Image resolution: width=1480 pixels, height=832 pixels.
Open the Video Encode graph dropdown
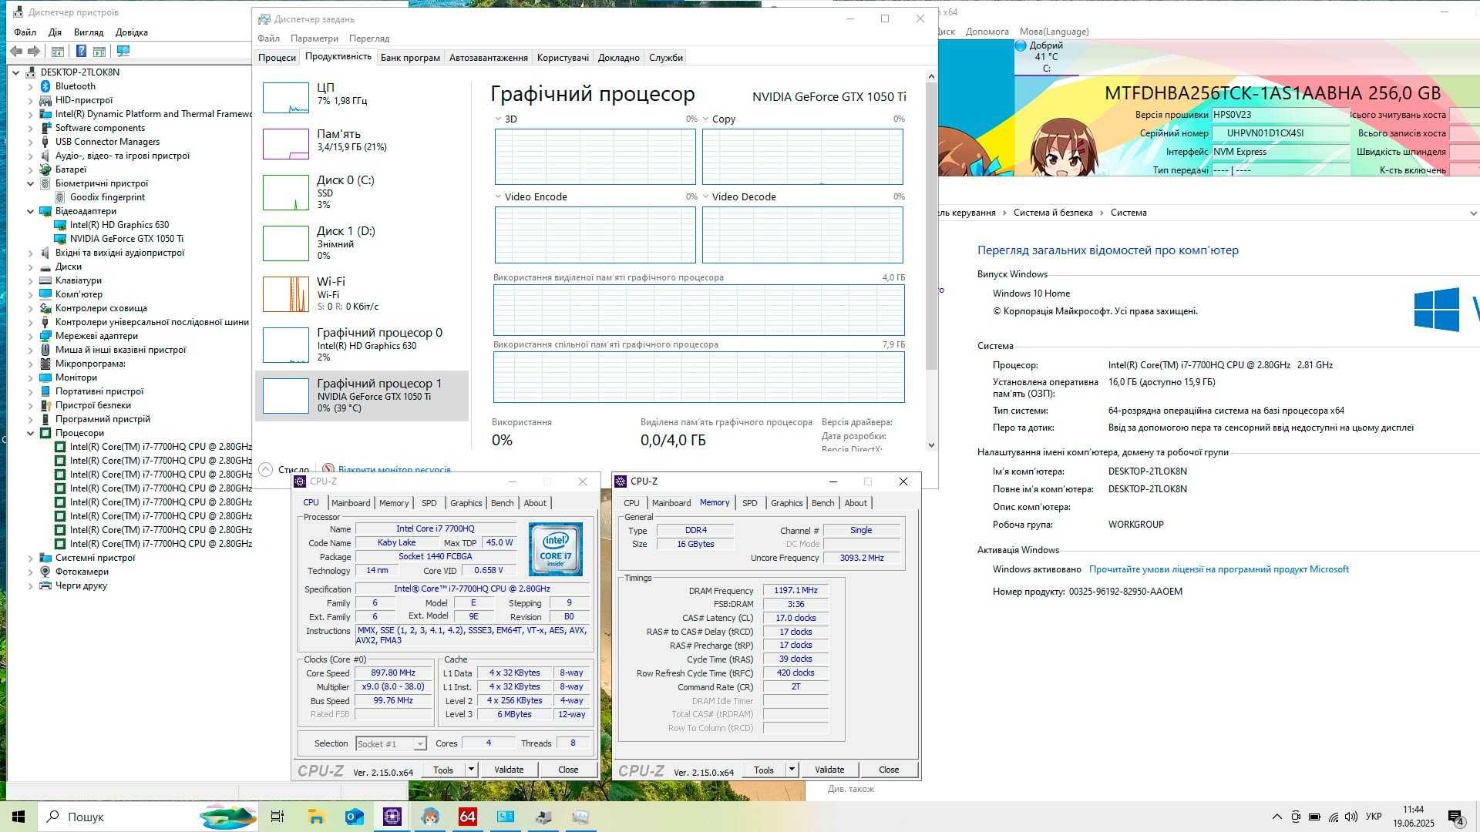[498, 197]
